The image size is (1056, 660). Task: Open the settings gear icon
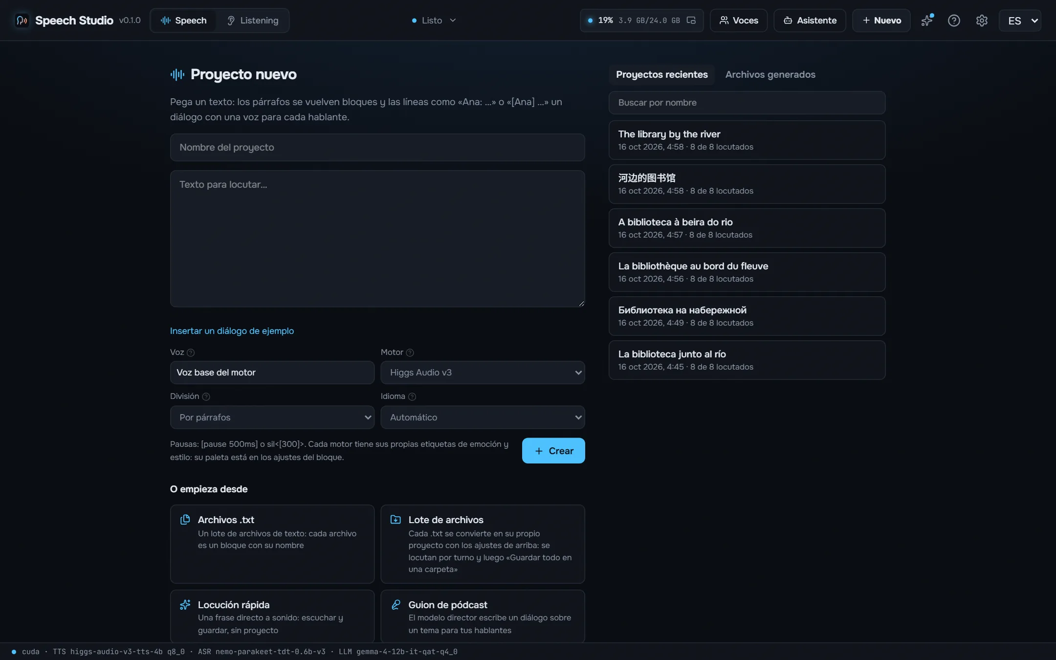[x=982, y=20]
